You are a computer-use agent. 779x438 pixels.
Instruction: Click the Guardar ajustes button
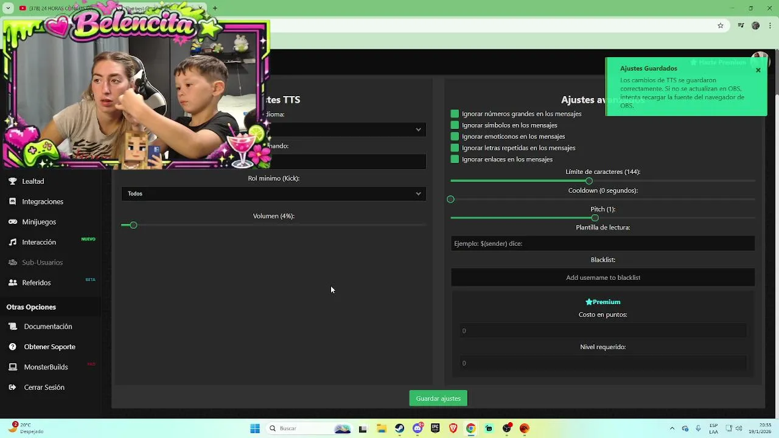pyautogui.click(x=438, y=398)
